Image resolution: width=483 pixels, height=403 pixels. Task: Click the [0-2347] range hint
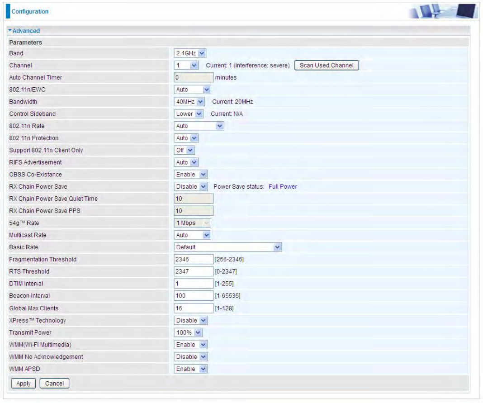226,271
